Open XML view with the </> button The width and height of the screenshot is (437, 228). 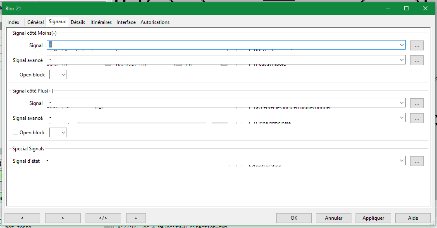coord(103,218)
